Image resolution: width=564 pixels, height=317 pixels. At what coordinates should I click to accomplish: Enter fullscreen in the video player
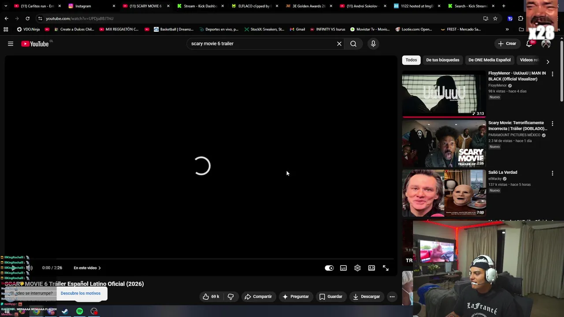(x=386, y=268)
